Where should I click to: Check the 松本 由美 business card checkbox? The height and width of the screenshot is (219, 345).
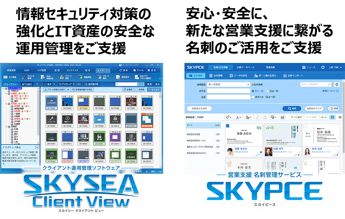point(305,126)
